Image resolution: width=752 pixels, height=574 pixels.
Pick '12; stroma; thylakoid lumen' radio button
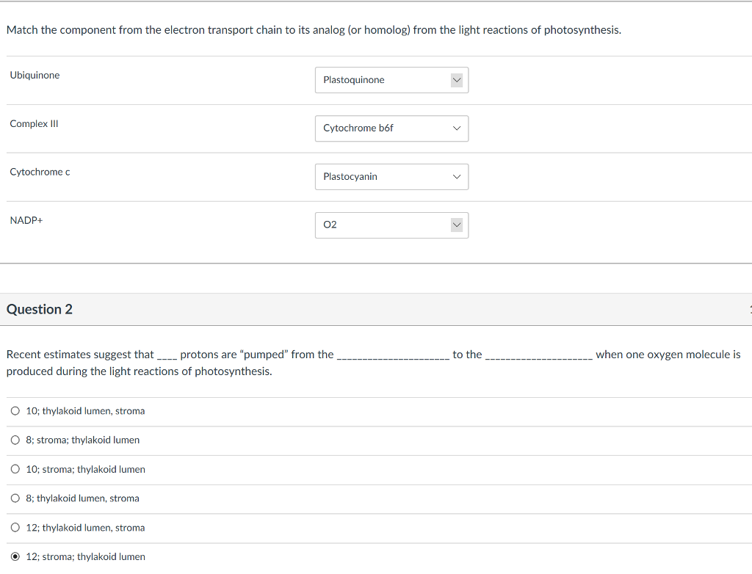click(15, 556)
